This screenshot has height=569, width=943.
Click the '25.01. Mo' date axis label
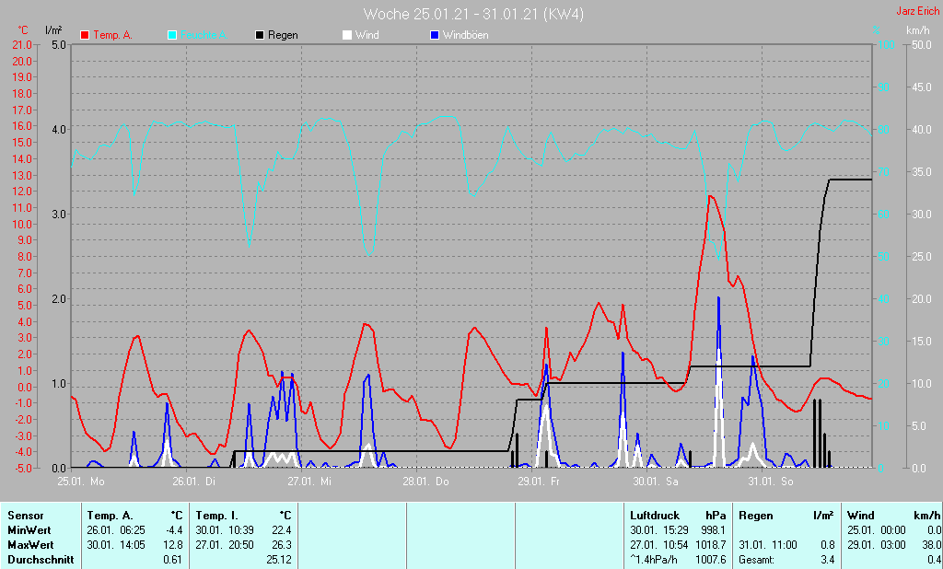click(81, 482)
